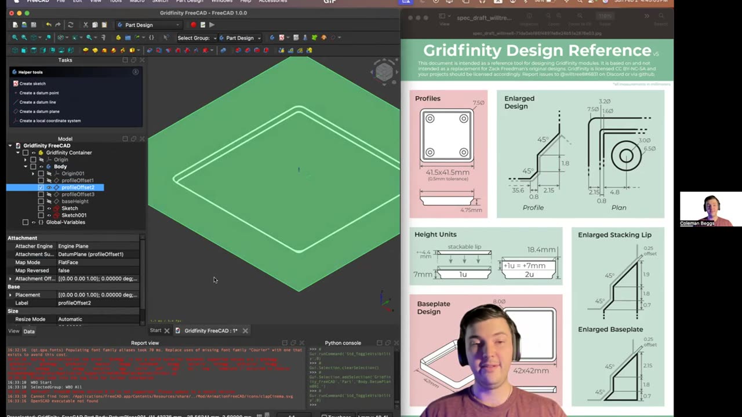Expand the Origin001 tree node
Screen dimensions: 742x417
pyautogui.click(x=33, y=174)
